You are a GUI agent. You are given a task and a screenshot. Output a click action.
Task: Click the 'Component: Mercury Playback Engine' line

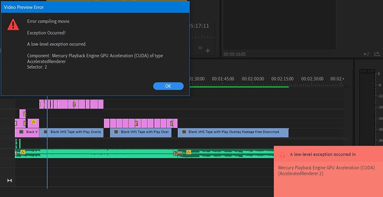[x=95, y=56]
